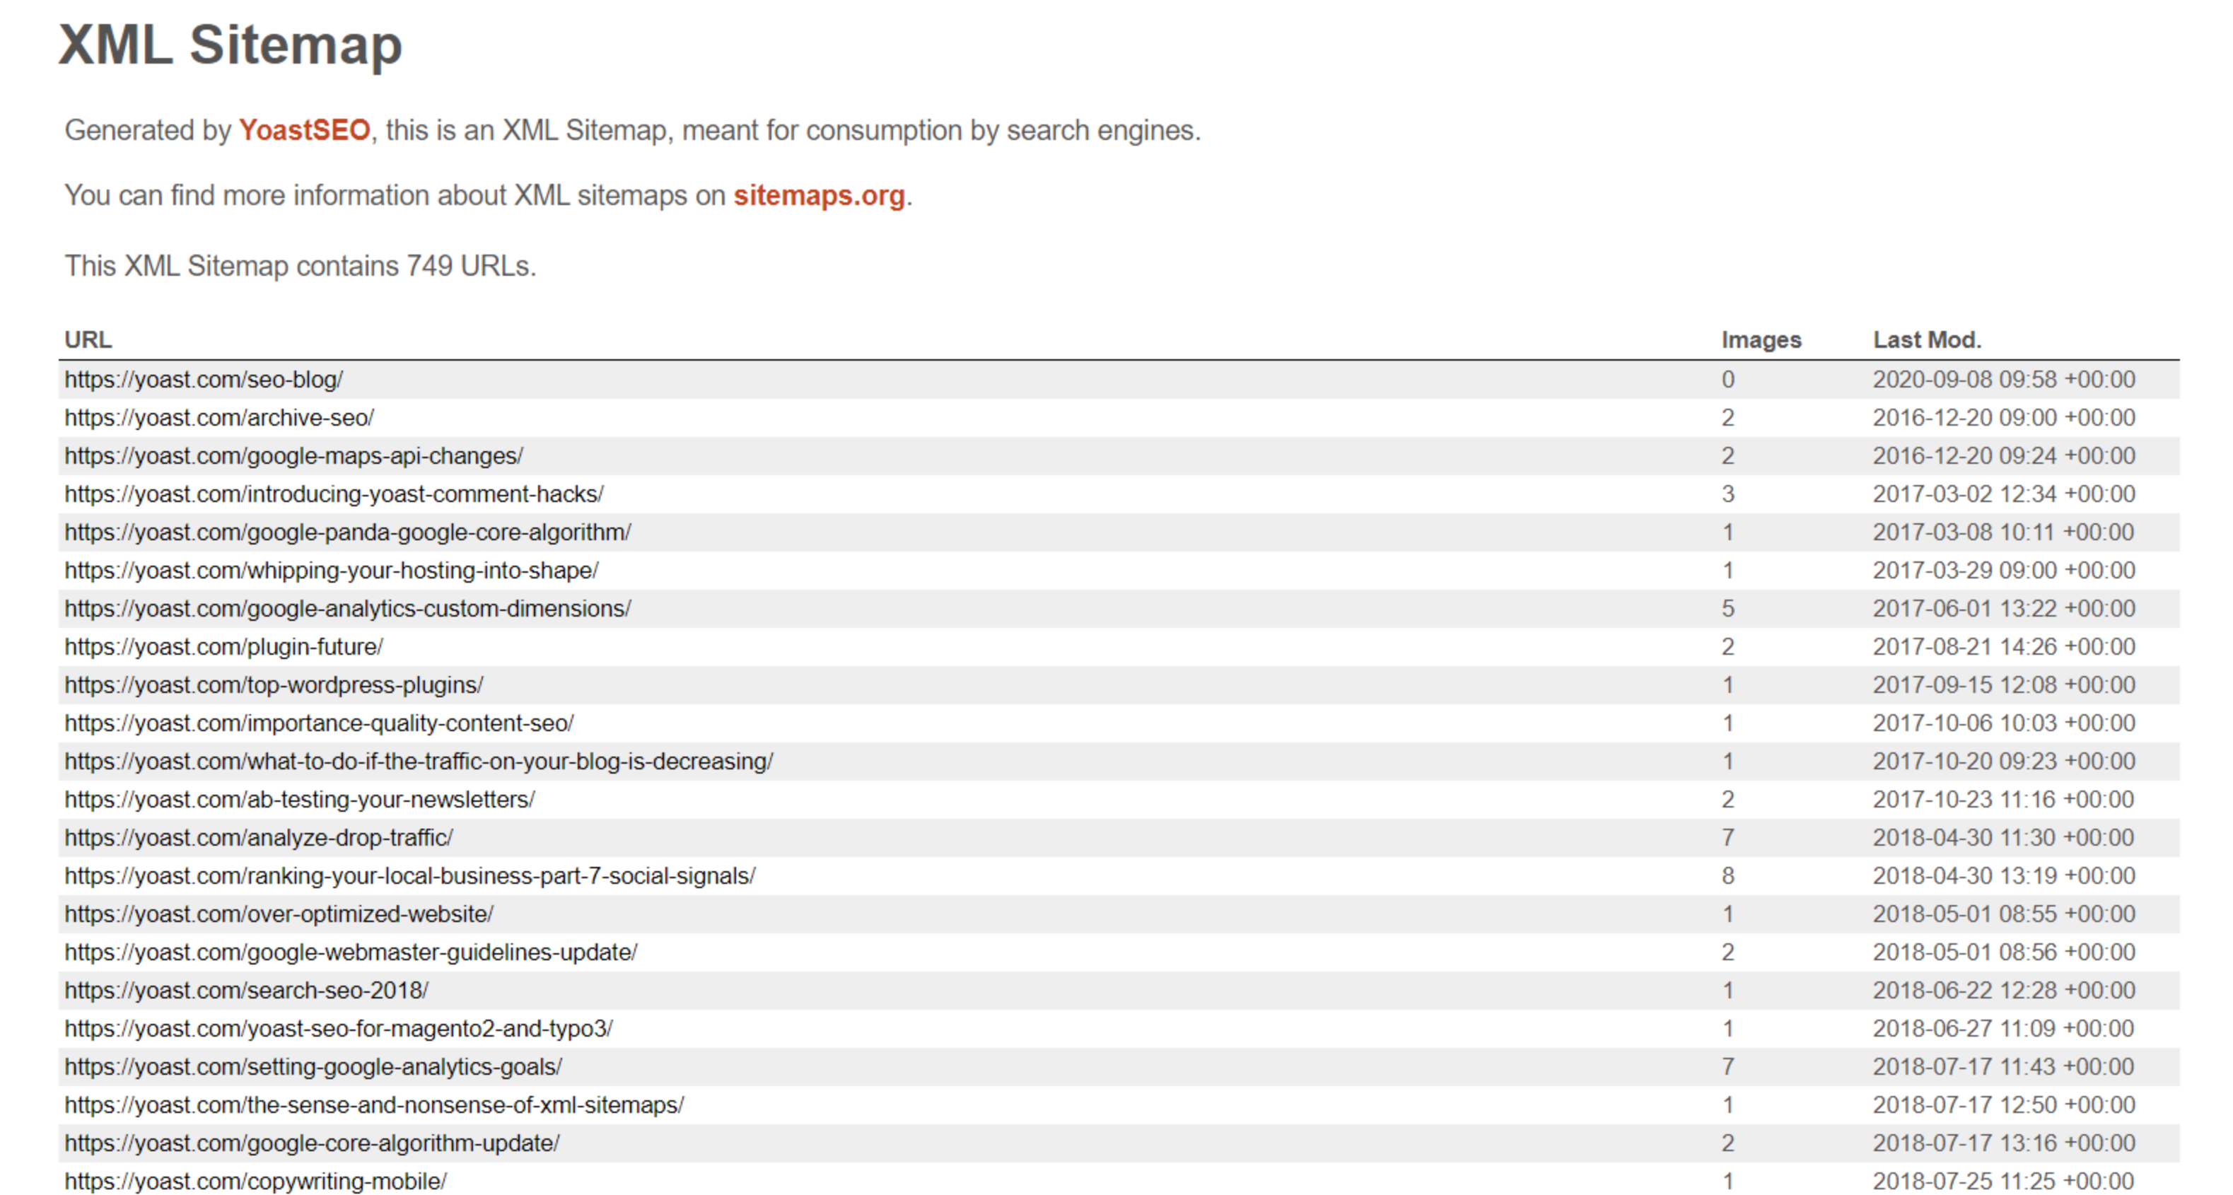Open whipping-your-hosting-into-shape URL
The image size is (2233, 1195).
coord(331,570)
